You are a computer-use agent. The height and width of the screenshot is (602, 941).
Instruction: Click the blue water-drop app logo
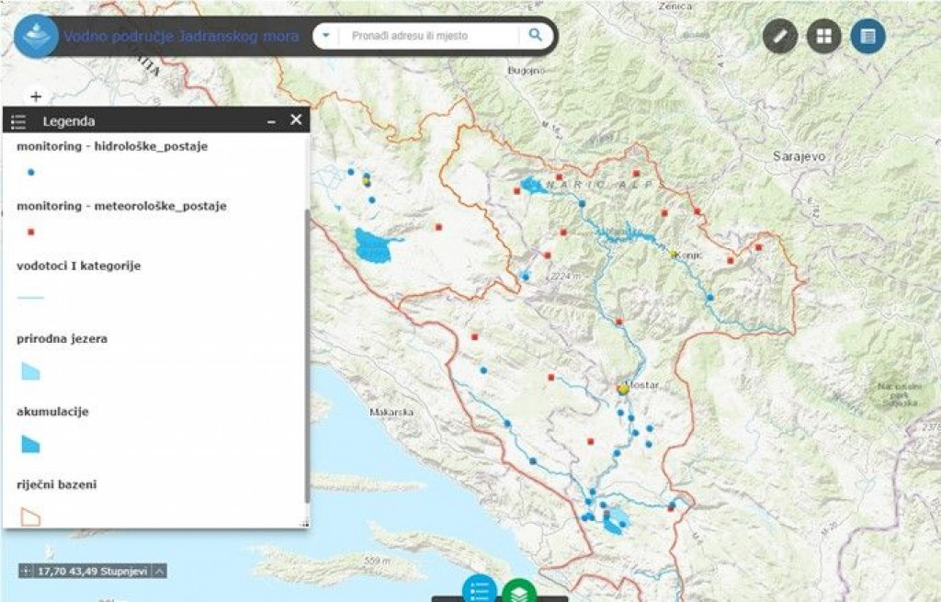[x=35, y=36]
